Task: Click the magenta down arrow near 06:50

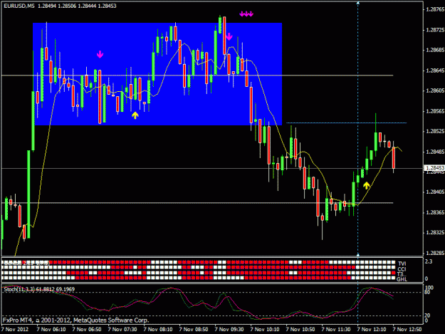Action: coord(100,54)
